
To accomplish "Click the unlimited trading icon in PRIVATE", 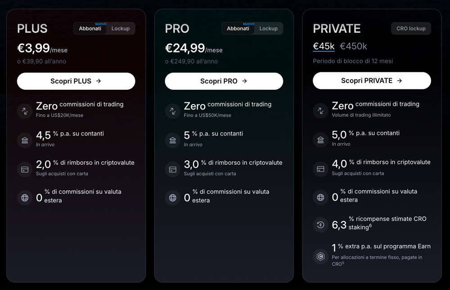I will [320, 109].
